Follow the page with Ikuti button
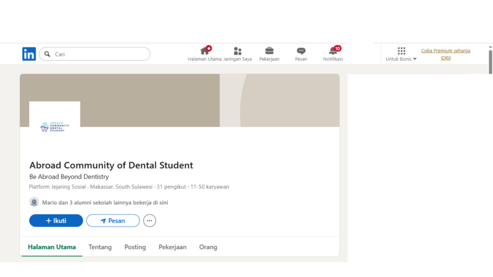The height and width of the screenshot is (277, 493). tap(56, 221)
